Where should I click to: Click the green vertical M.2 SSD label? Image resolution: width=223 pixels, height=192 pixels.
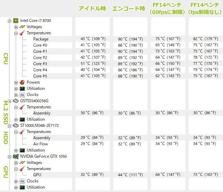point(5,112)
